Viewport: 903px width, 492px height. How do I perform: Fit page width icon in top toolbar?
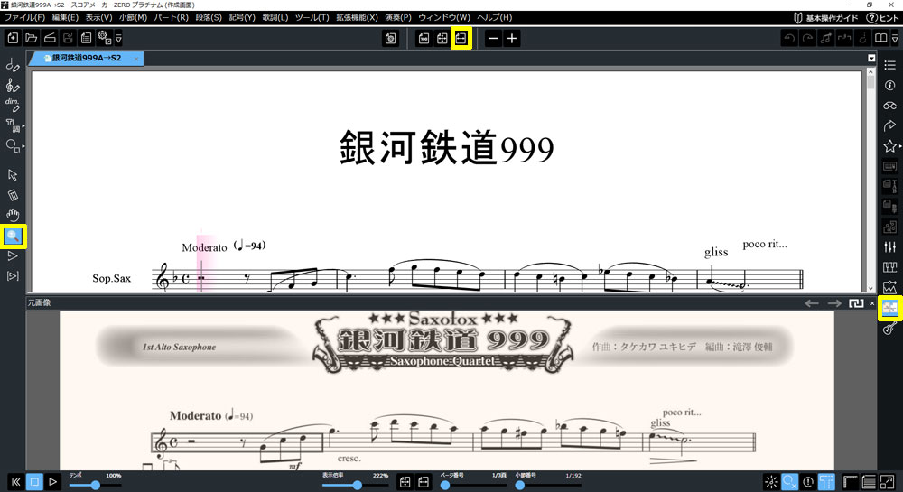point(461,39)
